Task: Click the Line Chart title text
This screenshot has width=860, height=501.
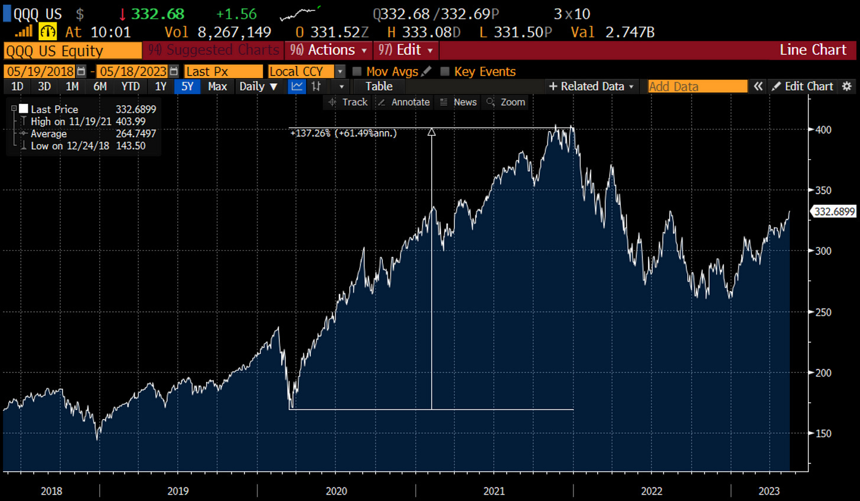Action: click(813, 50)
